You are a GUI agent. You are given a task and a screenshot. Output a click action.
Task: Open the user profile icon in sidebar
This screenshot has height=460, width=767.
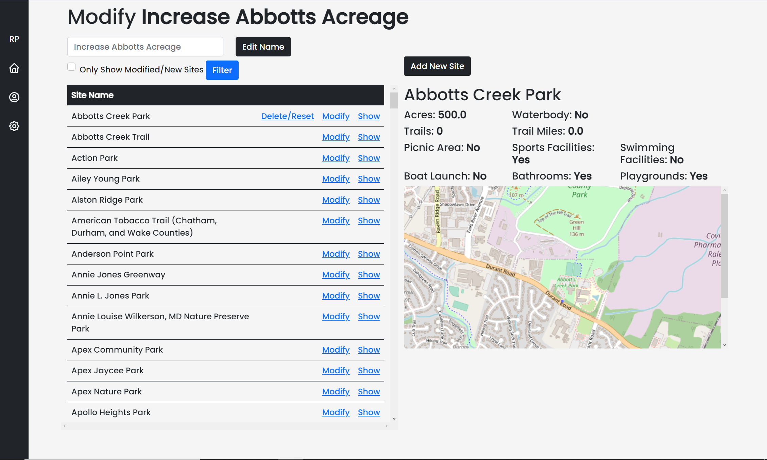(x=14, y=97)
